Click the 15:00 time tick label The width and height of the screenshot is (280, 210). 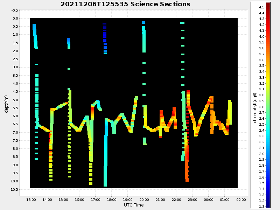click(x=63, y=199)
